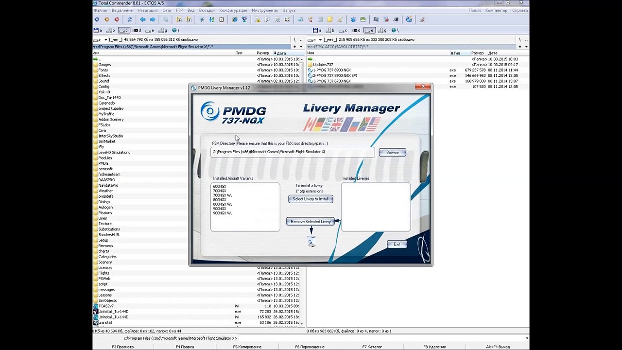Open the Инструменты menu
The image size is (622, 350).
(x=265, y=10)
